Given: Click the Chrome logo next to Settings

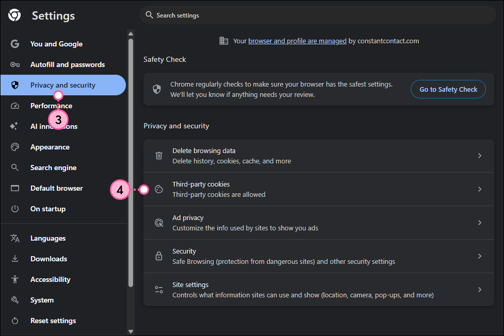Looking at the screenshot, I should click(14, 15).
